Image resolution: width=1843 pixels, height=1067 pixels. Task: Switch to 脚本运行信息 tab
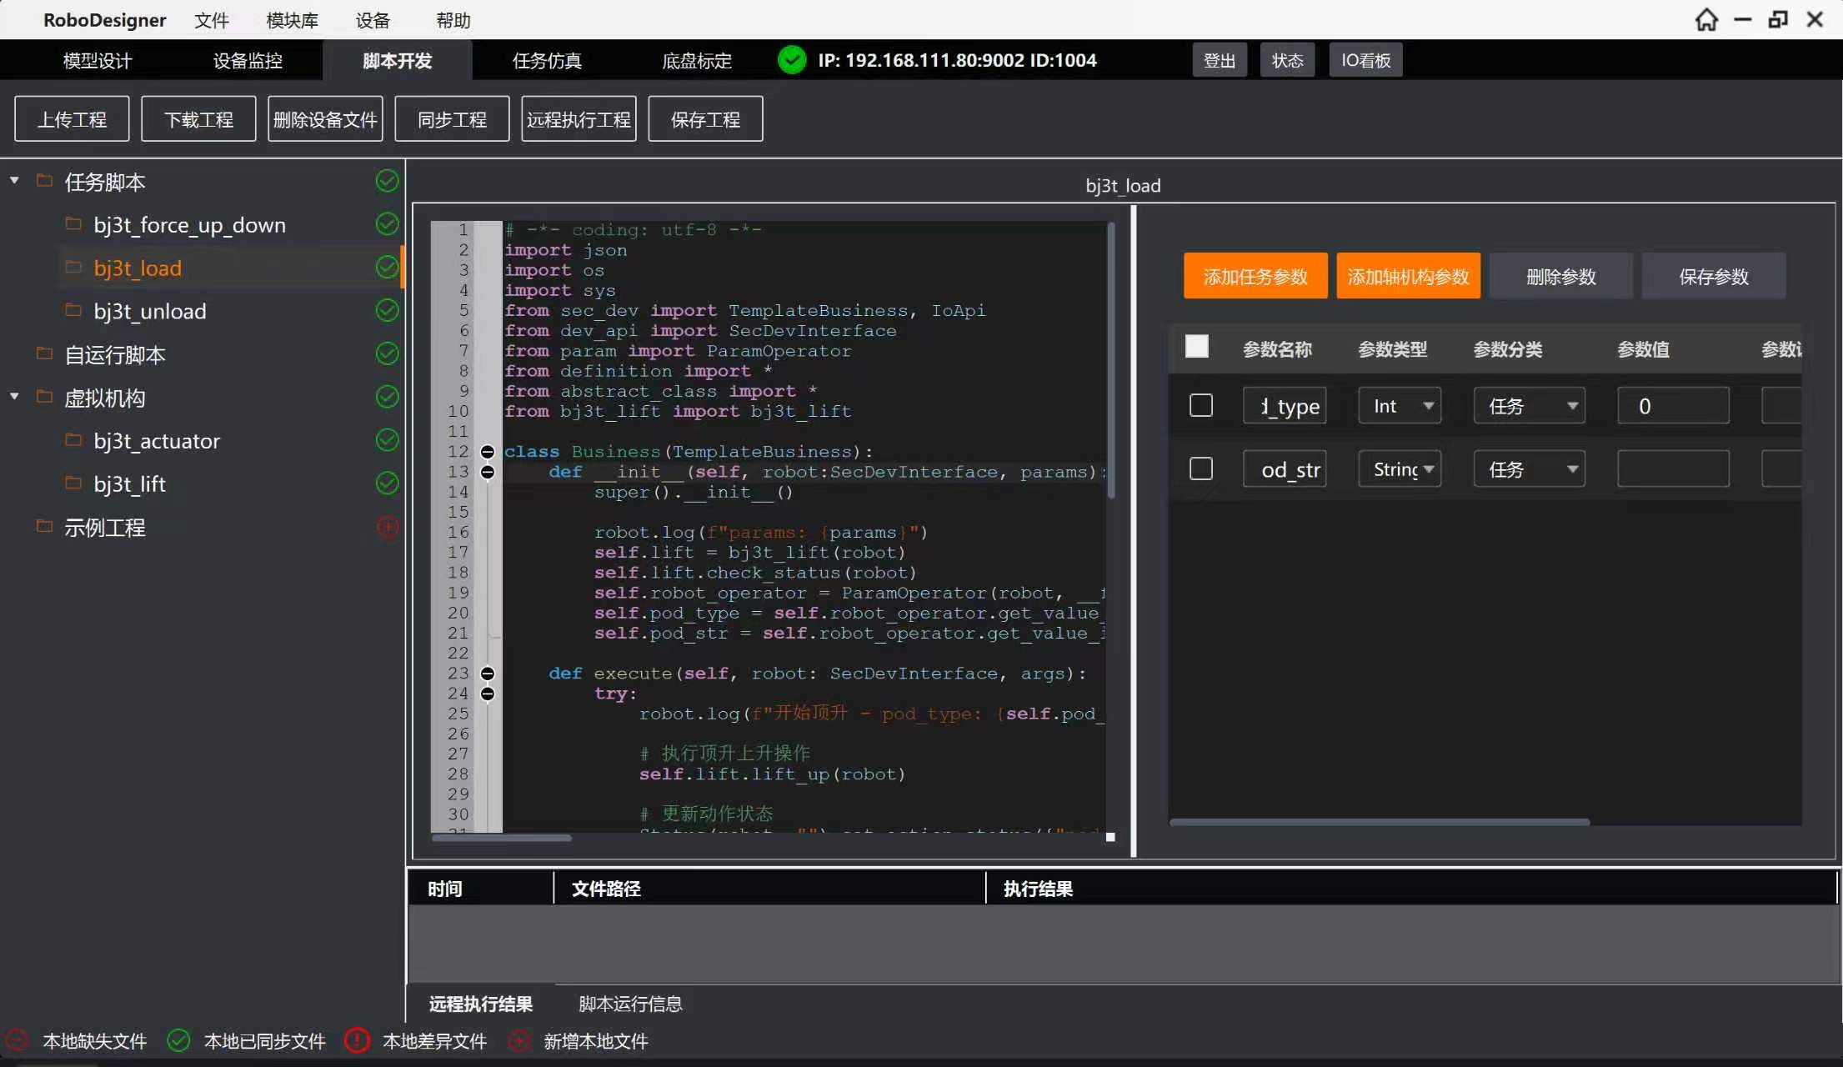tap(630, 1004)
